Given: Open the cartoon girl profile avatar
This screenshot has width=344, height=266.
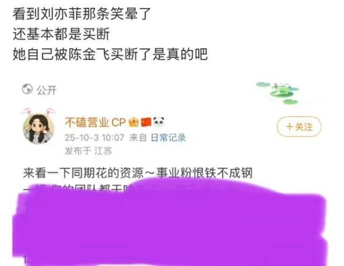Looking at the screenshot, I should coord(38,129).
